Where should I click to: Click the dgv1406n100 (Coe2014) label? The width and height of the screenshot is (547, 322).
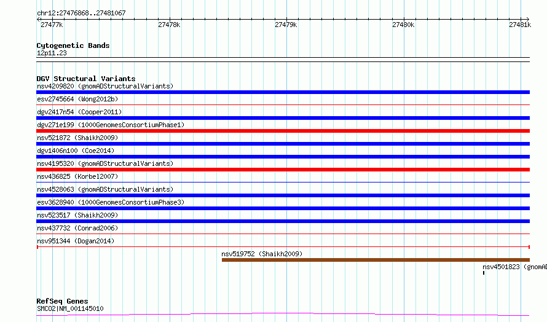coord(76,151)
